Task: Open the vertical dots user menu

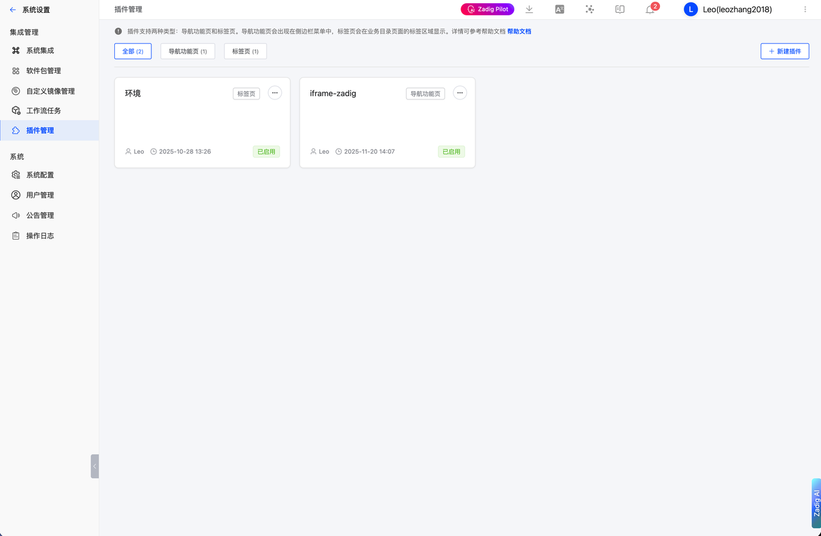Action: pos(805,10)
